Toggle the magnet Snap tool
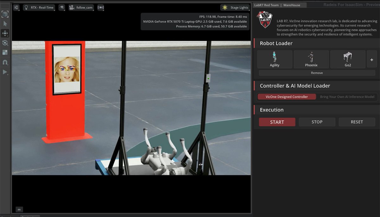The width and height of the screenshot is (380, 217). click(x=5, y=62)
